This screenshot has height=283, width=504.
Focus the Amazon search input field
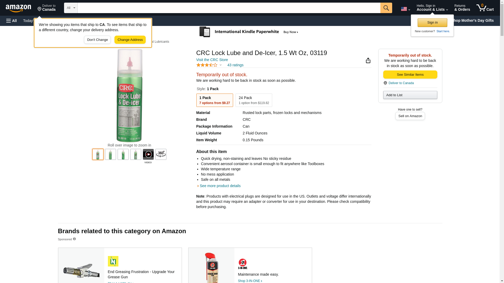tap(228, 8)
